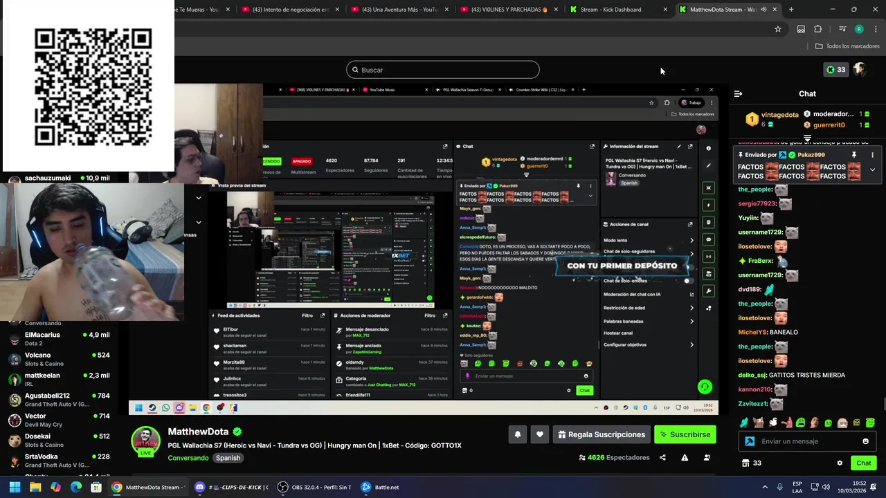Image resolution: width=886 pixels, height=498 pixels.
Task: Mute the MatthewDota Stream tab audio icon
Action: 763,10
